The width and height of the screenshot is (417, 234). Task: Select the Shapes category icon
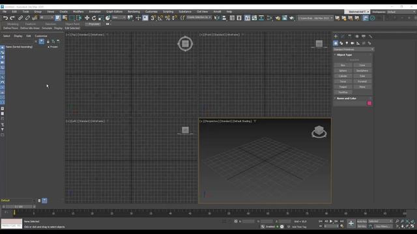341,44
